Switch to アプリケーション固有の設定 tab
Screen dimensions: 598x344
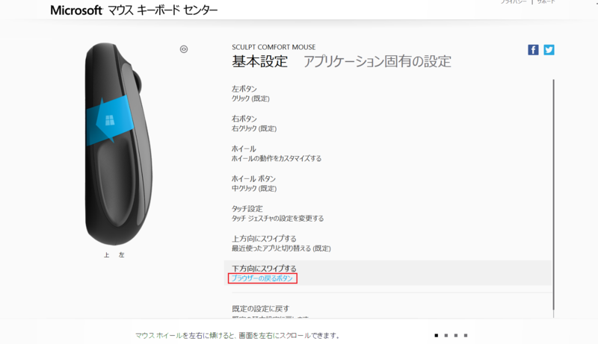pyautogui.click(x=377, y=61)
